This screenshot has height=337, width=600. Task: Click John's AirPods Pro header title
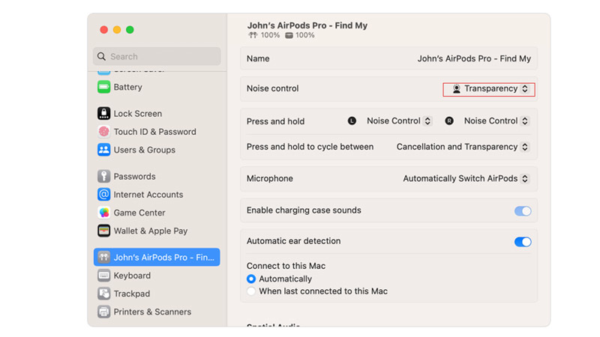tap(307, 25)
